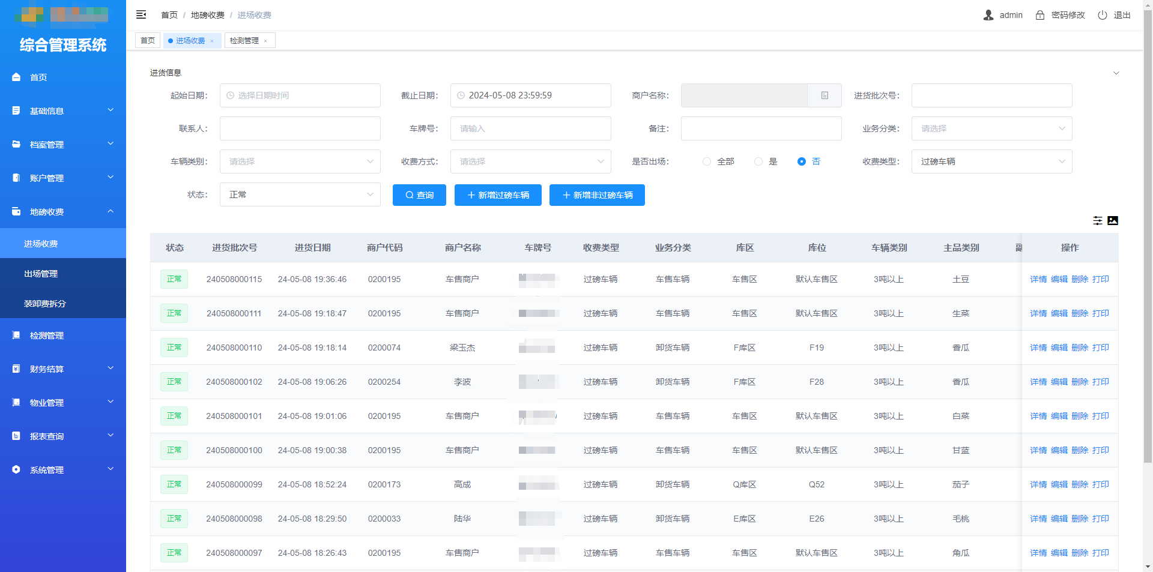The width and height of the screenshot is (1153, 572).
Task: Click the image icon above the table
Action: click(x=1113, y=221)
